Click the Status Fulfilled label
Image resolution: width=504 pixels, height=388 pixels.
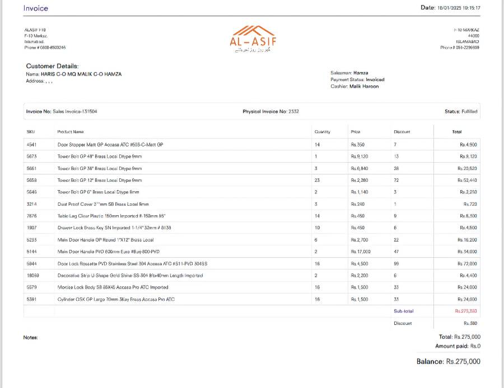(461, 111)
